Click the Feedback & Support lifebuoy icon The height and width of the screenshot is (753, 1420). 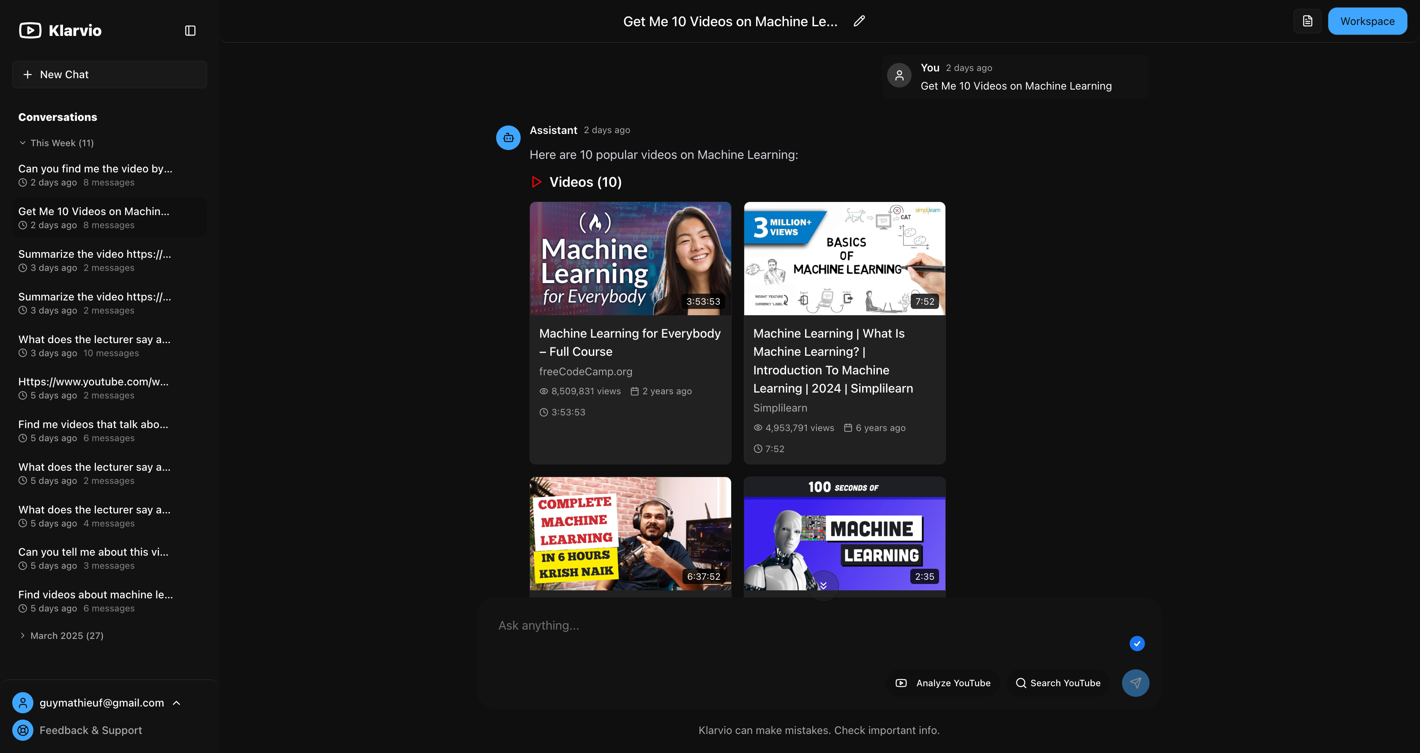pyautogui.click(x=22, y=731)
